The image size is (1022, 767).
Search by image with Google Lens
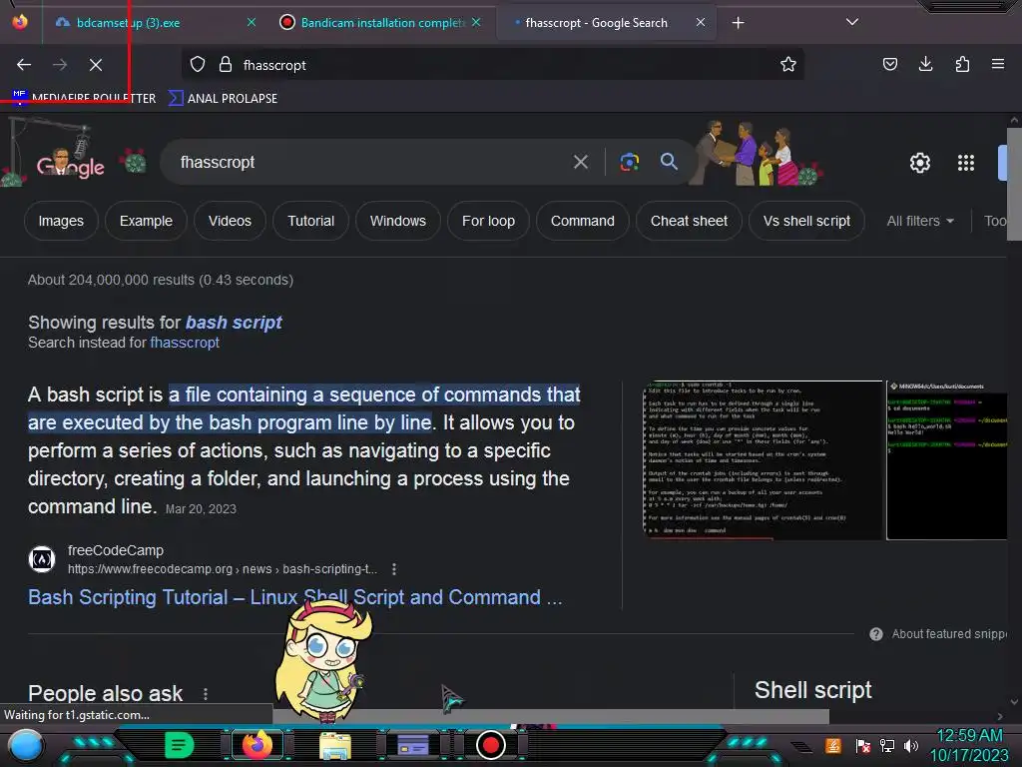(630, 162)
